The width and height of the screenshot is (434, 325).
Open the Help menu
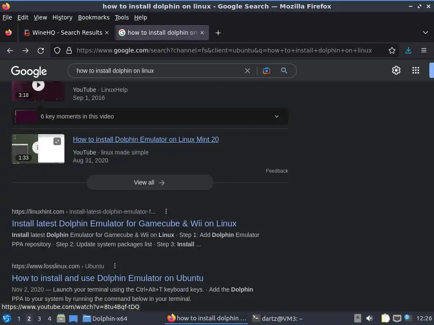pyautogui.click(x=141, y=17)
